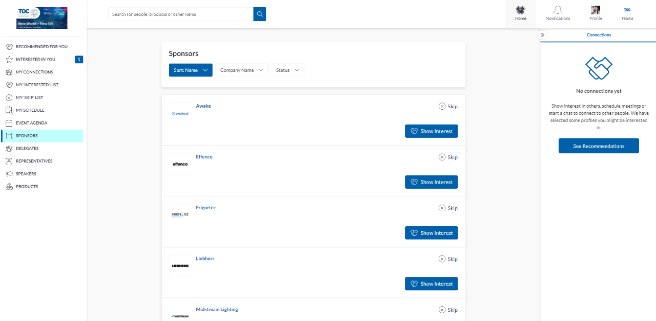Click the My 'Interested' List handshake icon
Screen dimensions: 656x321
[9, 85]
